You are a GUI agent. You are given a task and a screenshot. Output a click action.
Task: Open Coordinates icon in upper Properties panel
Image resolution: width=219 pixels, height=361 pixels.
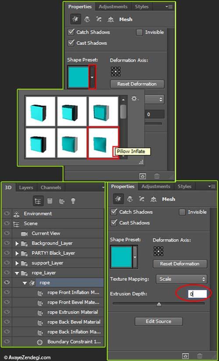(111, 19)
